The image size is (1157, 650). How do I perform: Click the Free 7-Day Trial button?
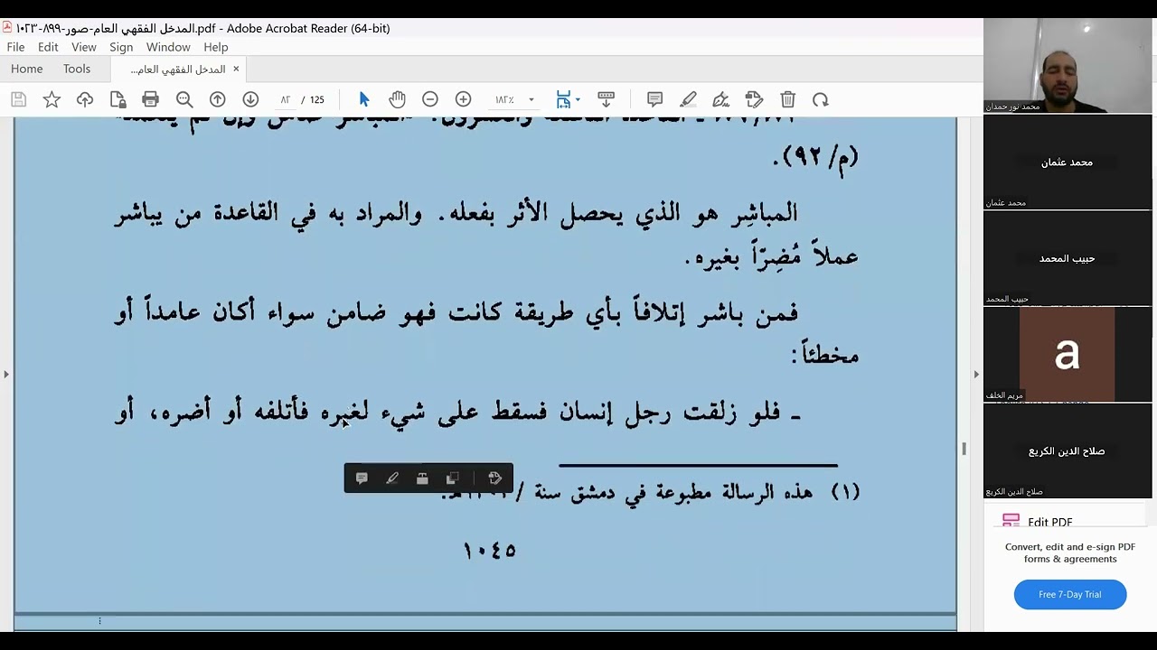tap(1070, 594)
